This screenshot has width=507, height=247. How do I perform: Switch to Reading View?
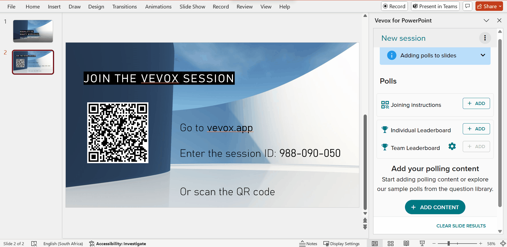coord(406,244)
